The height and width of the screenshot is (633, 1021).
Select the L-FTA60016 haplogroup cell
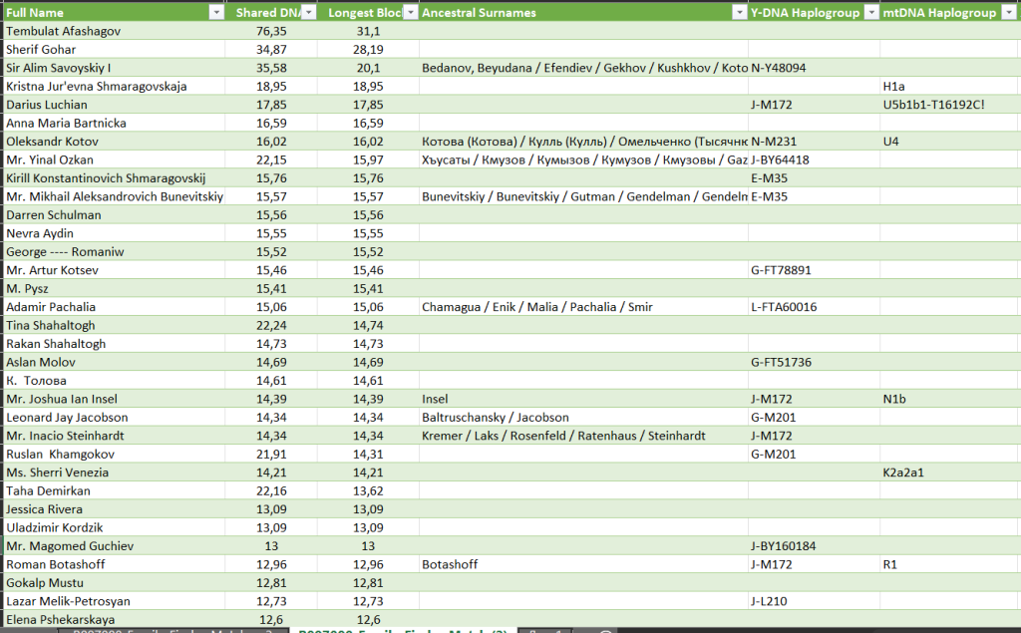tap(784, 307)
